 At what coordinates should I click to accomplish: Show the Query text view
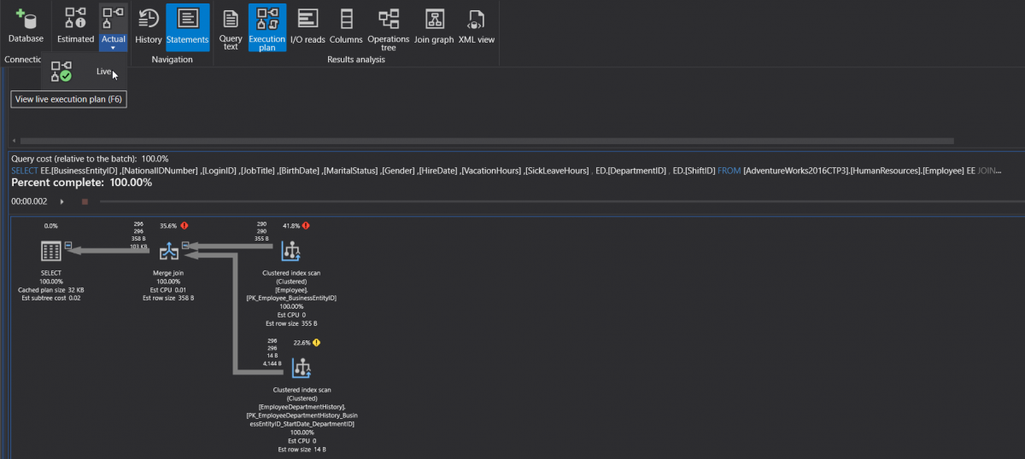[x=231, y=28]
